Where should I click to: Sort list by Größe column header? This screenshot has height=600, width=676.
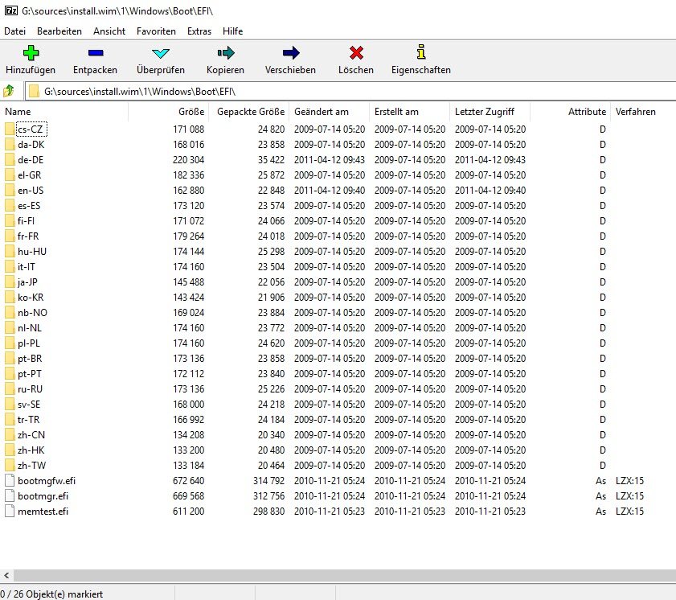click(x=191, y=112)
